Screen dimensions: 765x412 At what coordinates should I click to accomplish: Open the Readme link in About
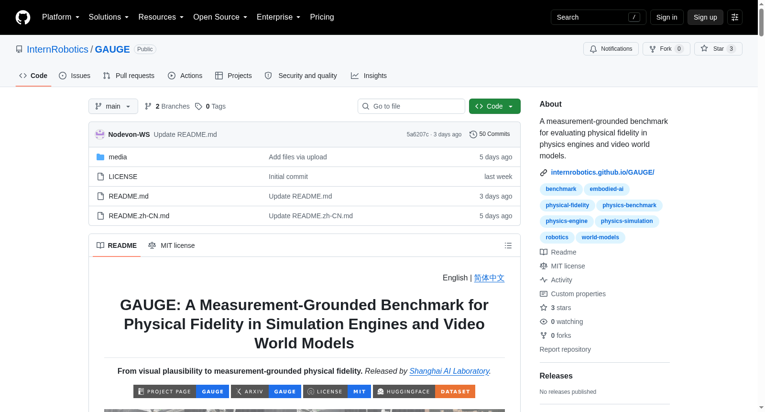click(558, 252)
